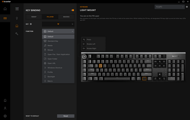Open notifications bell icon
This screenshot has height=120, width=190.
pyautogui.click(x=5, y=100)
